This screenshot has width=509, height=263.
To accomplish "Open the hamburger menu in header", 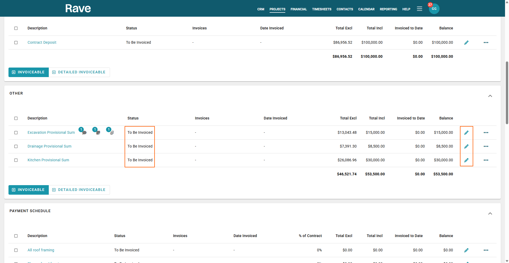I will [419, 9].
